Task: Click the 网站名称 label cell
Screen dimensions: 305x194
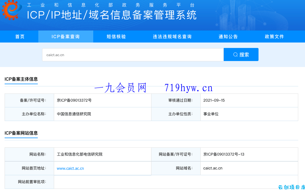Action: coord(29,154)
